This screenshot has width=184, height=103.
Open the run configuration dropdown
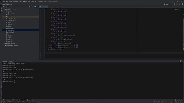point(167,4)
